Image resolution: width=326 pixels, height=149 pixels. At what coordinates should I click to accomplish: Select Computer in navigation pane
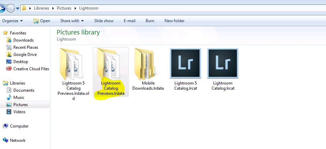click(x=19, y=126)
